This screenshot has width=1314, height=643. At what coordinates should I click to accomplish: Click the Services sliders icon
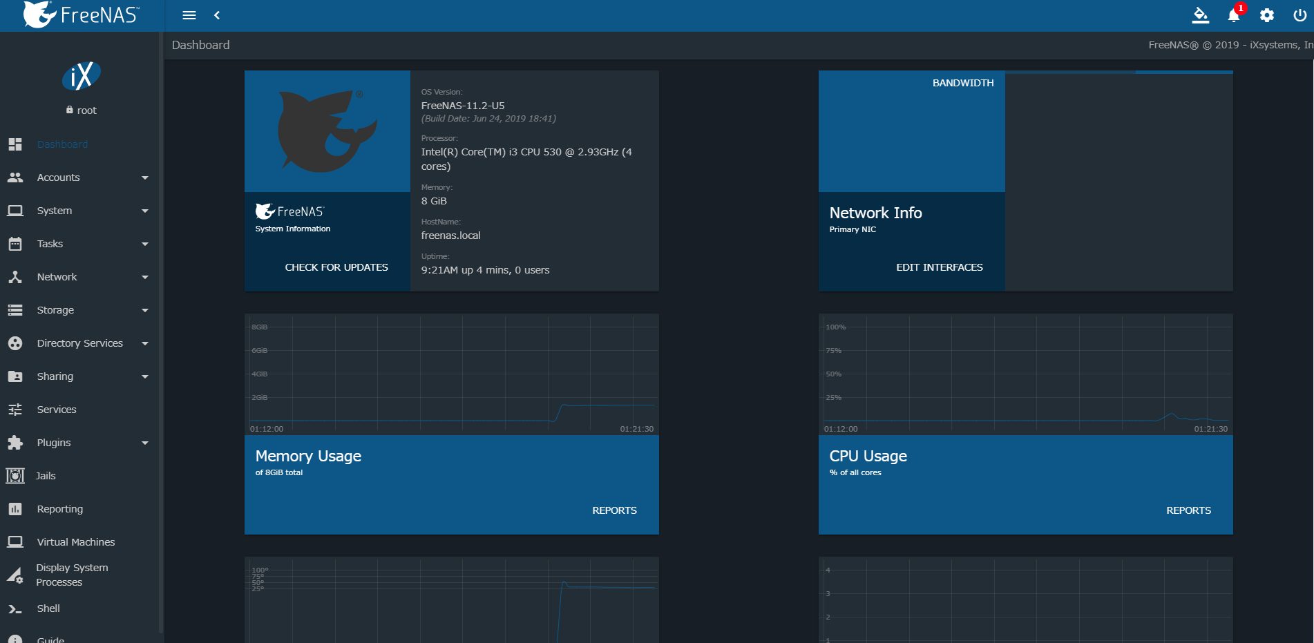point(15,410)
